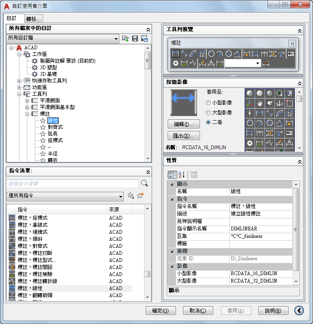Collapse the 指令清單 pane
The image size is (313, 324).
[148, 172]
